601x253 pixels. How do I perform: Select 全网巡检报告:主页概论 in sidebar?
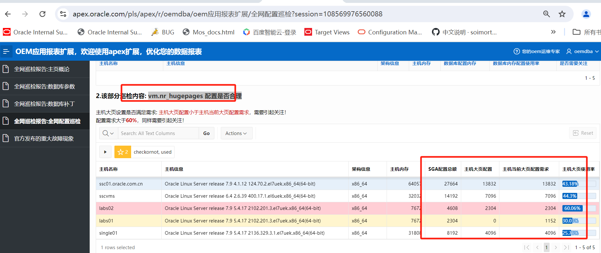pyautogui.click(x=45, y=69)
